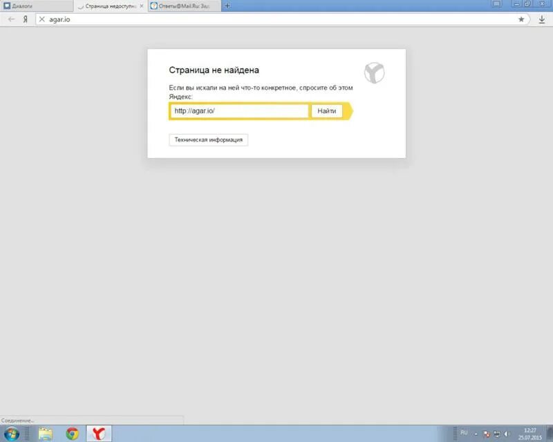Launch Google Chrome from the taskbar
Screen dimensions: 553x442
[x=73, y=434]
